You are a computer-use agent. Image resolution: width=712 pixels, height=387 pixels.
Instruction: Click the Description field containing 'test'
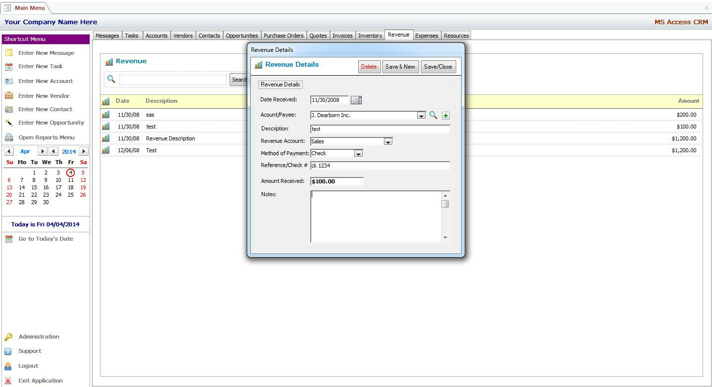[380, 129]
